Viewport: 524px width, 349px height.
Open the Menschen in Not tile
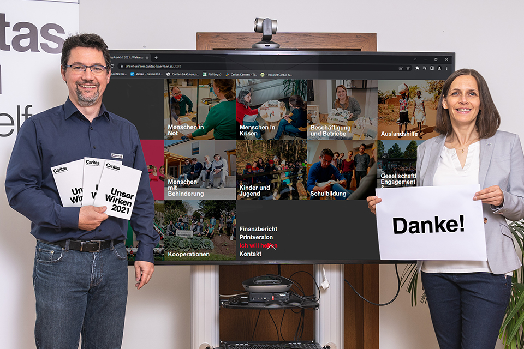tap(200, 109)
